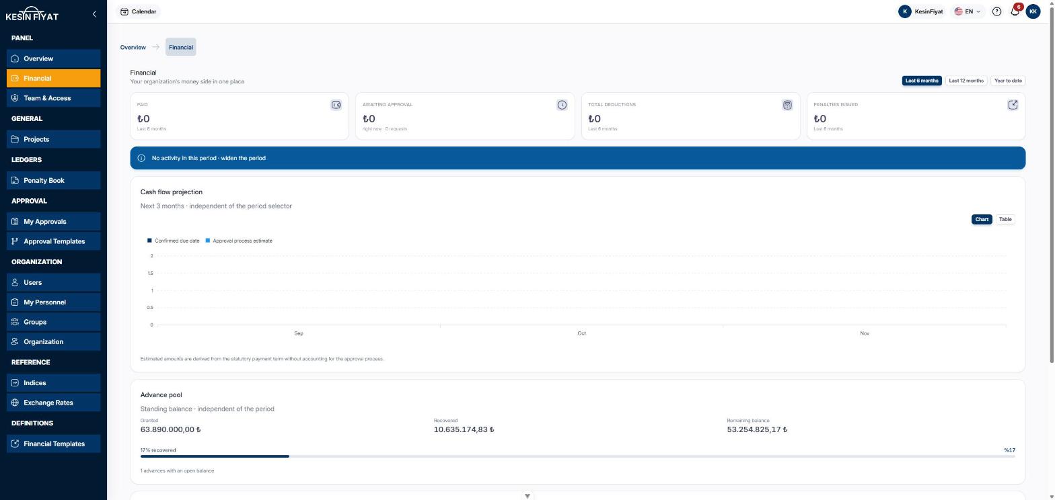Click the wallet icon on the Paid card

coord(336,105)
